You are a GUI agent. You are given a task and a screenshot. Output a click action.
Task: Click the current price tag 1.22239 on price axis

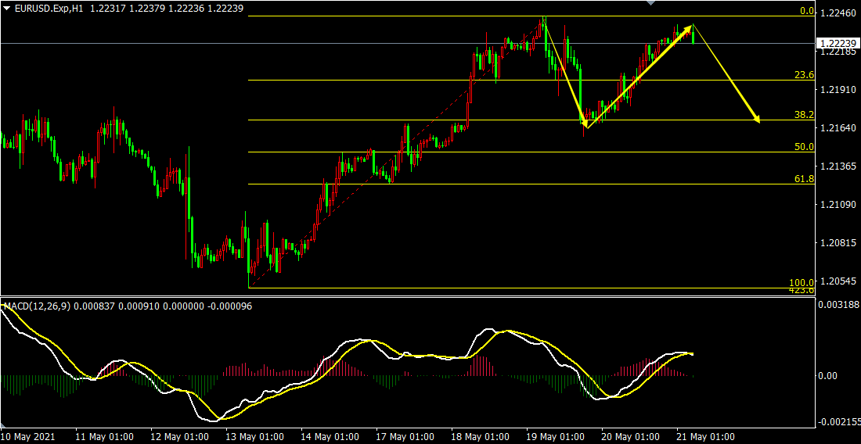838,43
